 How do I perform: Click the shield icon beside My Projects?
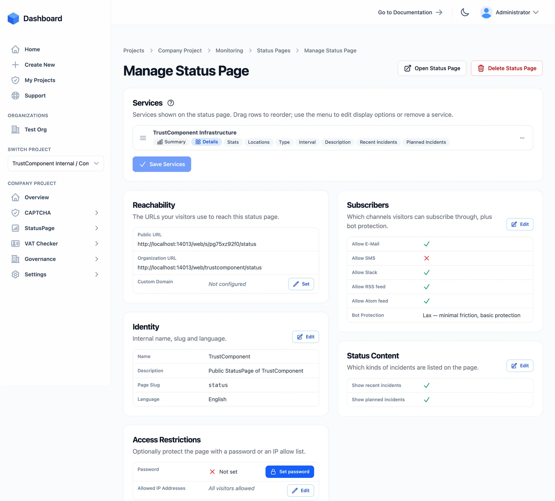coord(15,80)
